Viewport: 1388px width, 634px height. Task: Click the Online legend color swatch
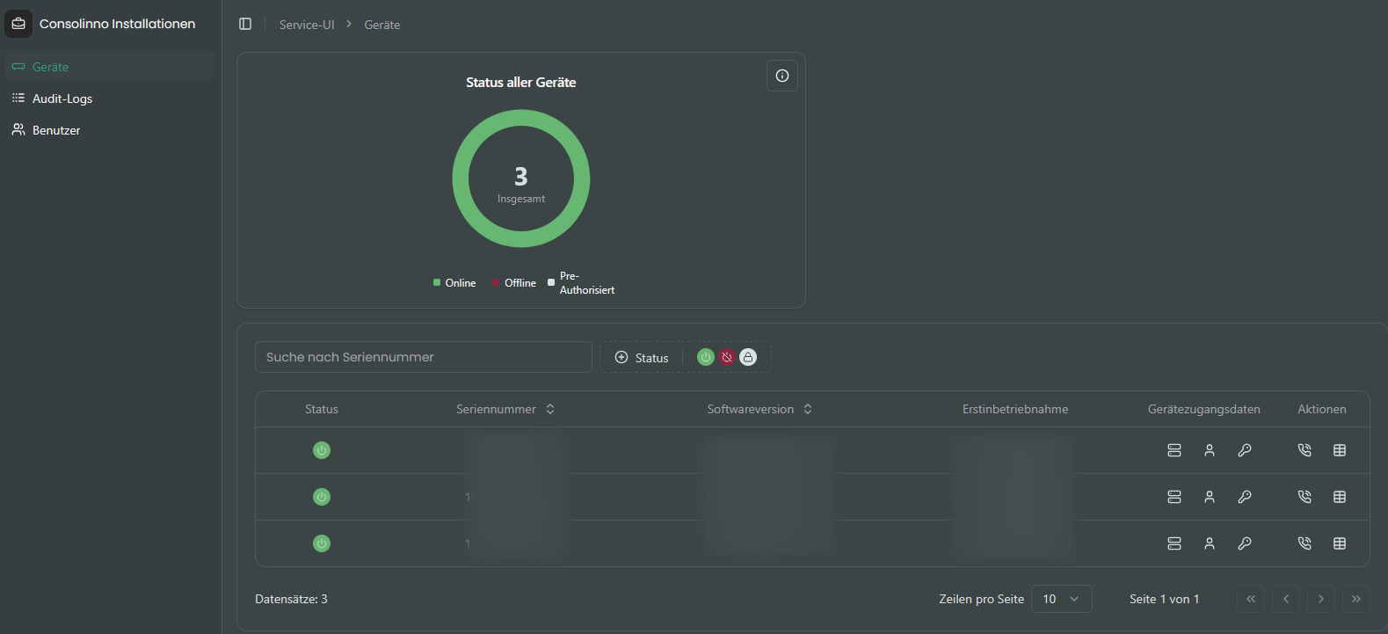coord(437,282)
